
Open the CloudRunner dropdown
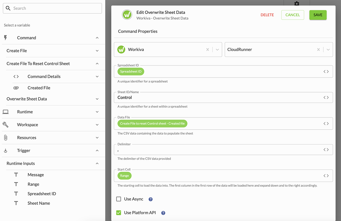click(x=328, y=50)
